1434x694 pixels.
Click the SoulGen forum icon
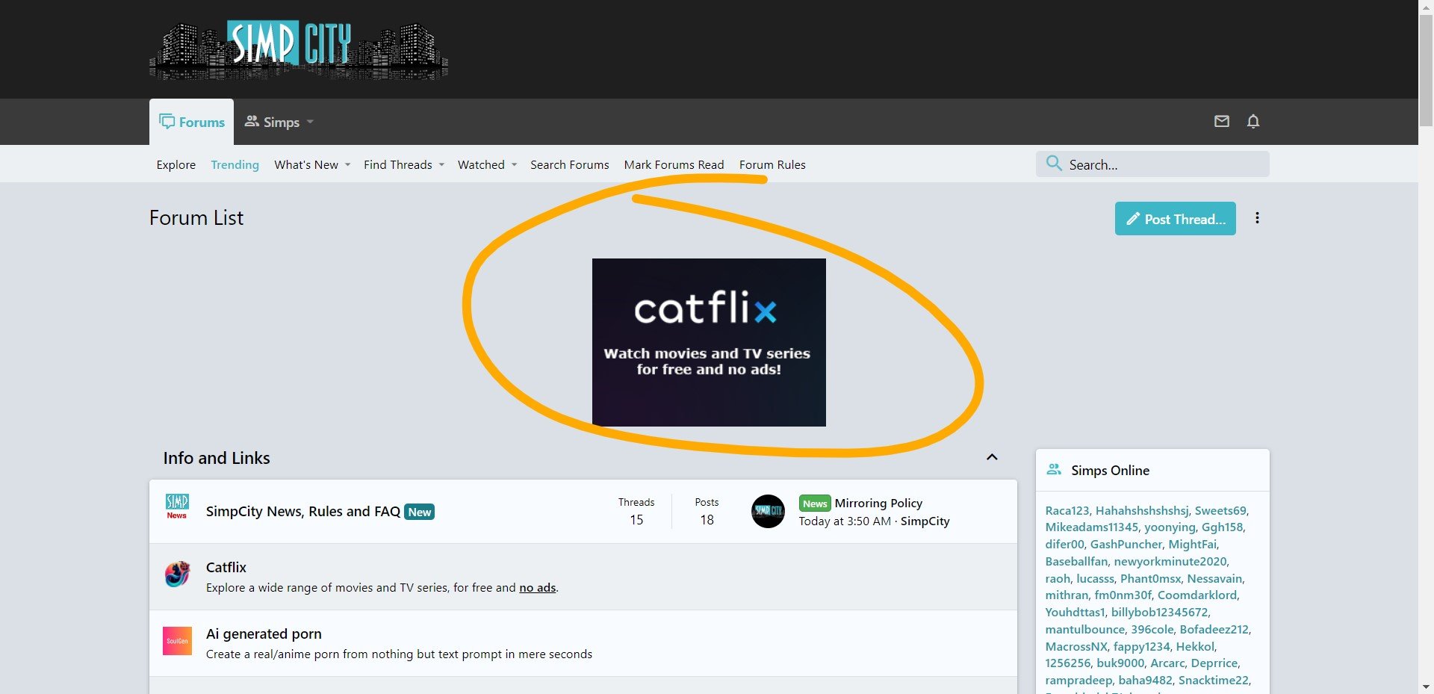point(177,641)
